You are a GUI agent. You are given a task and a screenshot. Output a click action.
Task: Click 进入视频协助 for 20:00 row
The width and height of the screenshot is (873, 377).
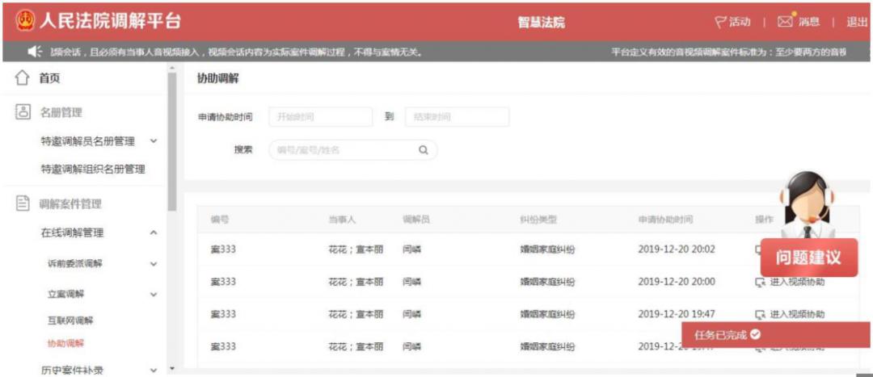coord(790,282)
